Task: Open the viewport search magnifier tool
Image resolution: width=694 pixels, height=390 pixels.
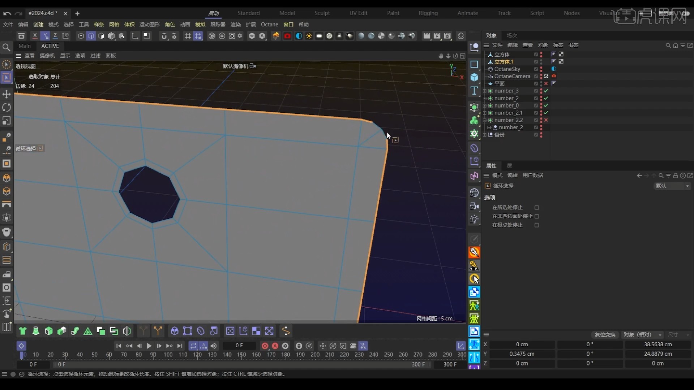Action: point(6,47)
